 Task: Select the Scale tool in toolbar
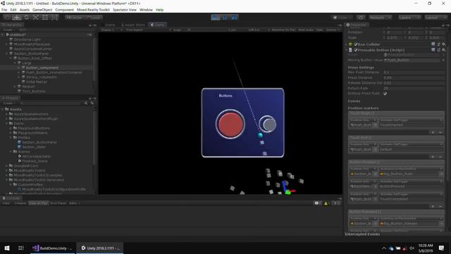36,18
